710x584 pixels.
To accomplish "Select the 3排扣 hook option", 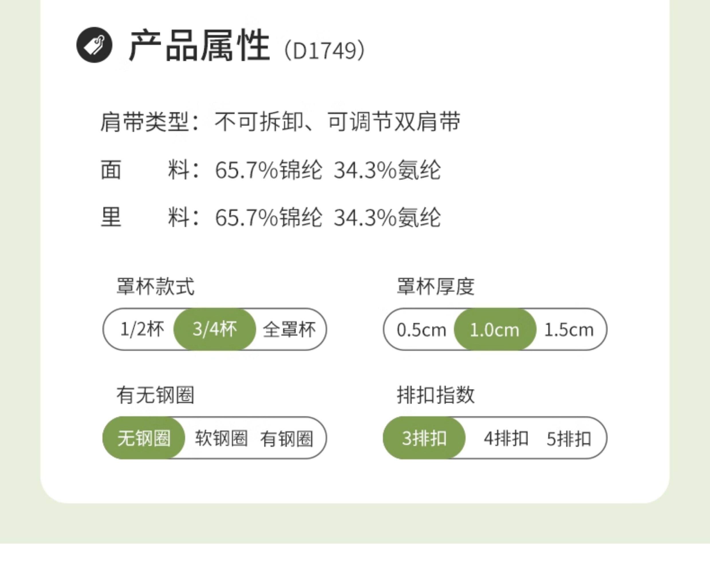I will pos(424,438).
